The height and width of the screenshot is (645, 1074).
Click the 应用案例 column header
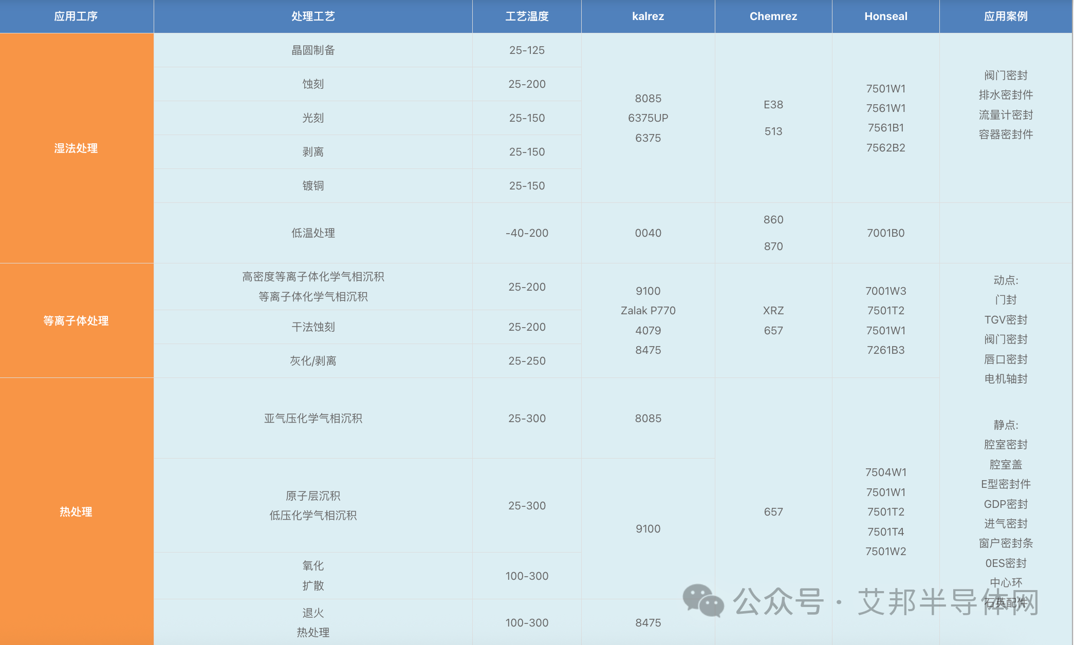pos(1006,16)
